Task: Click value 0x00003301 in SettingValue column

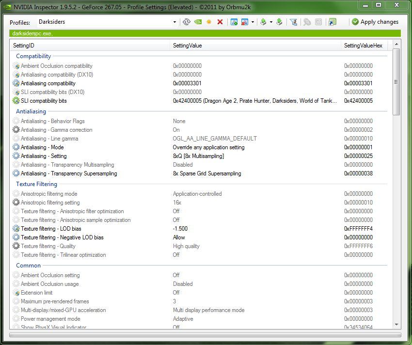Action: point(187,83)
